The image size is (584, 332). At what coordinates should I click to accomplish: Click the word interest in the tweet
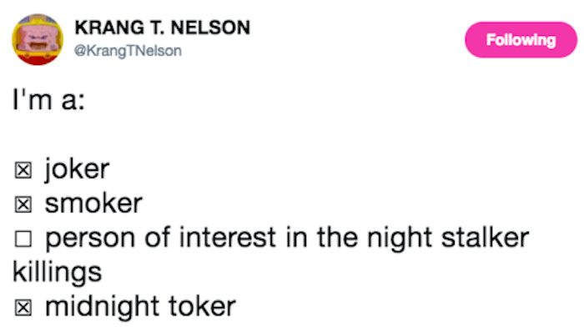tap(227, 239)
